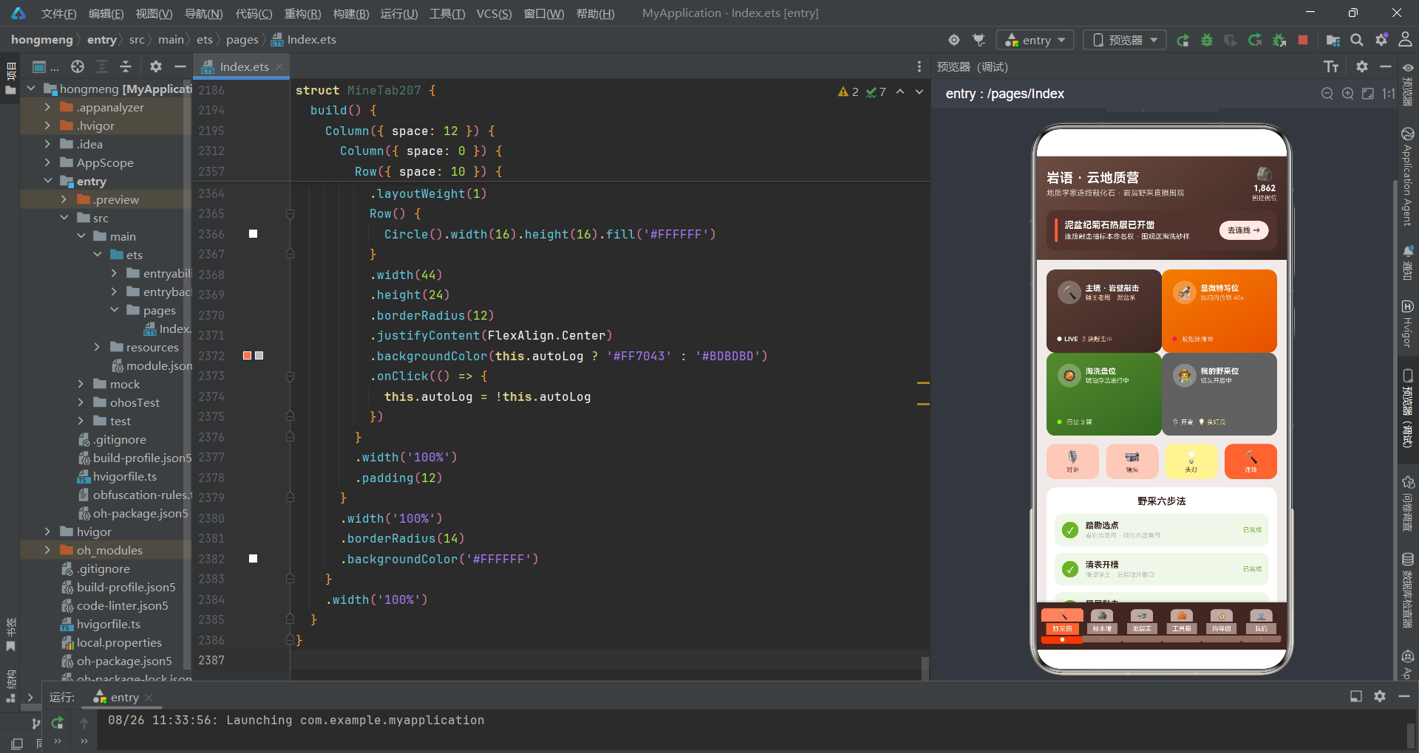The height and width of the screenshot is (753, 1419).
Task: Select opened file in project tree icon
Action: (x=78, y=66)
